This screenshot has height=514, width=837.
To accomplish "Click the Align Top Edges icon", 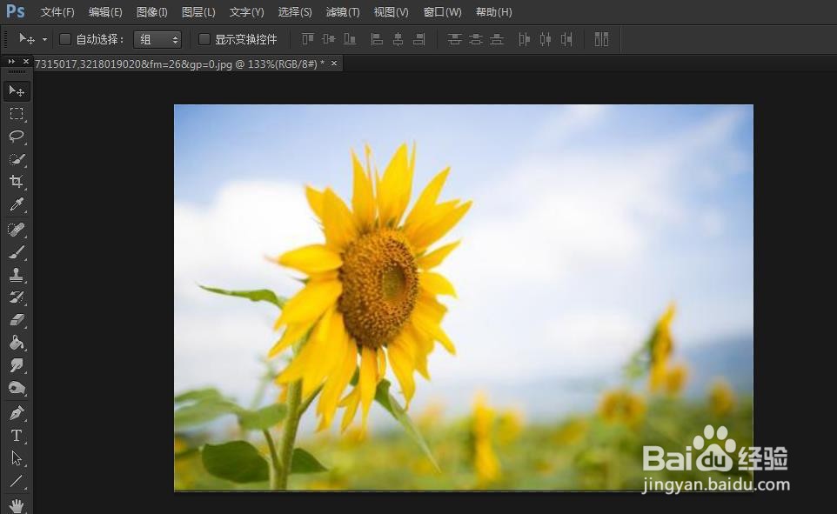I will [x=308, y=39].
